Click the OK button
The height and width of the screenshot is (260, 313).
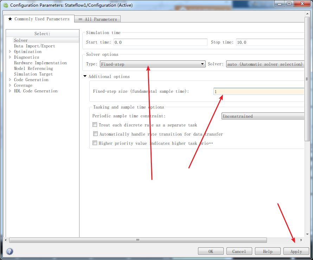click(211, 251)
